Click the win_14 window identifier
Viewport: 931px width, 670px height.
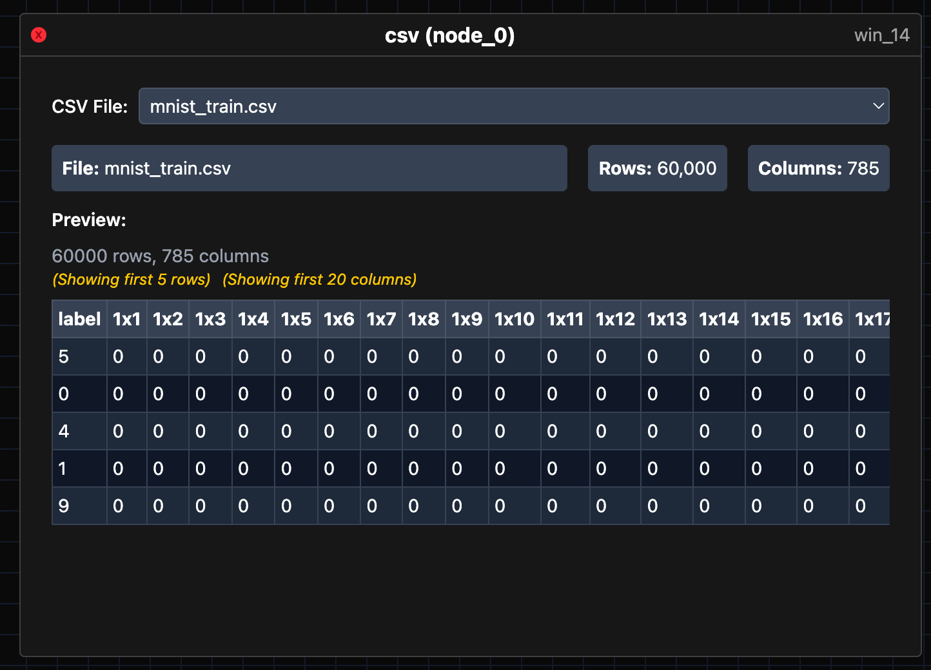click(x=881, y=35)
